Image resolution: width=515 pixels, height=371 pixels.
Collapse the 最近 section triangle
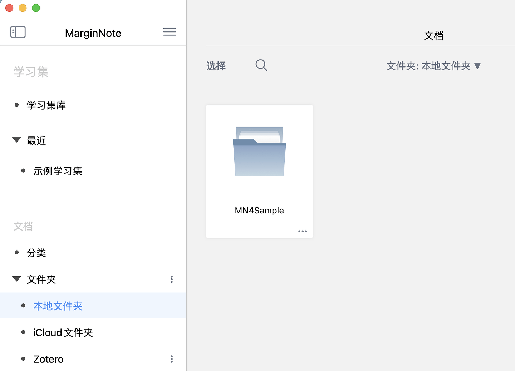[16, 140]
